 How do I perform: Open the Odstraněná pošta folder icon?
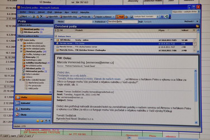click(x=23, y=71)
